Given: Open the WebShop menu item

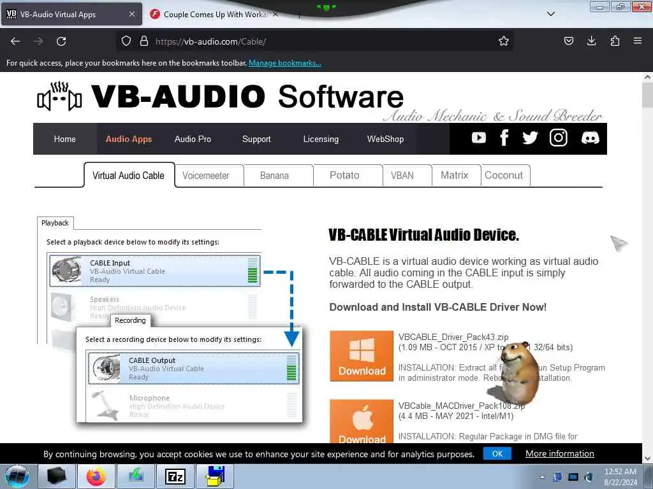Looking at the screenshot, I should click(x=385, y=139).
